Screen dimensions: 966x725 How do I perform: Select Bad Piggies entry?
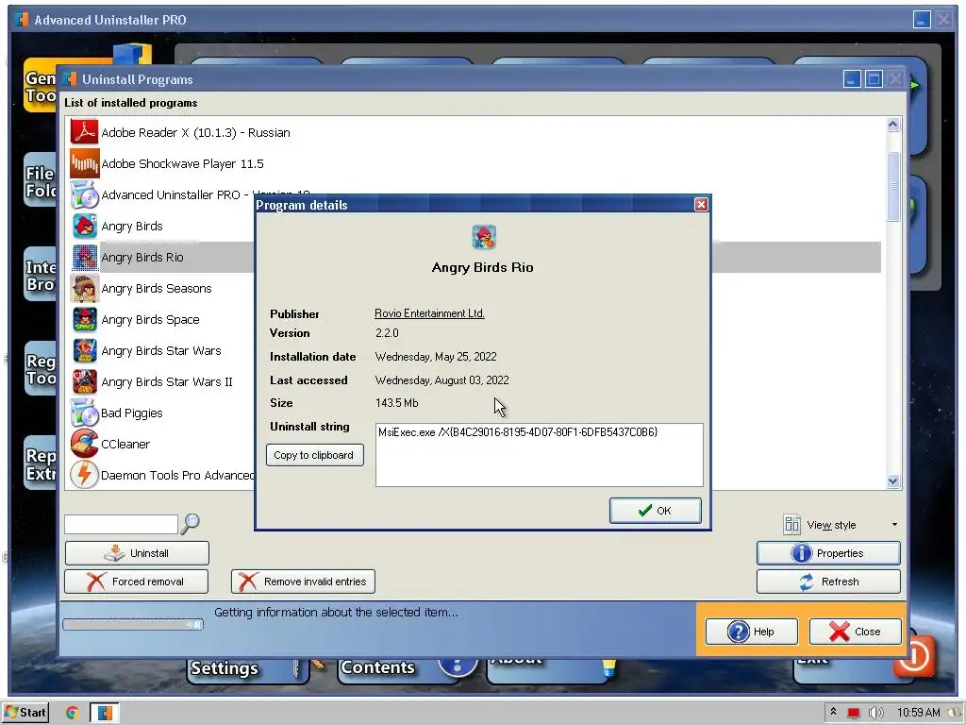pos(132,413)
